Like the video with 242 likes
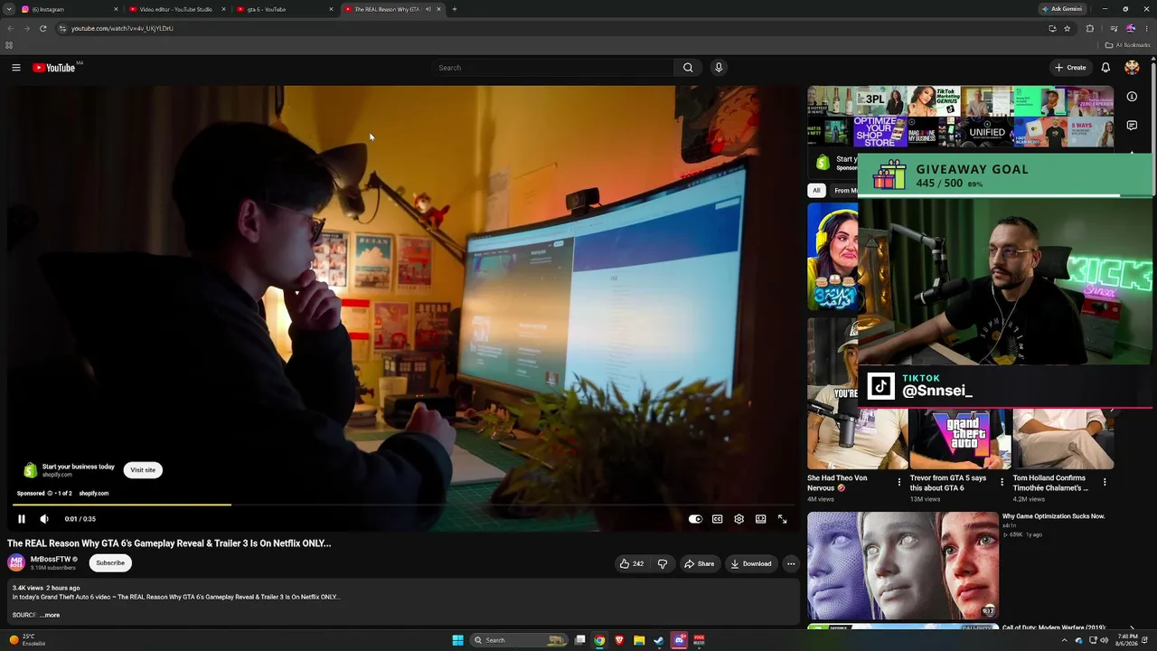This screenshot has width=1157, height=651. click(631, 563)
